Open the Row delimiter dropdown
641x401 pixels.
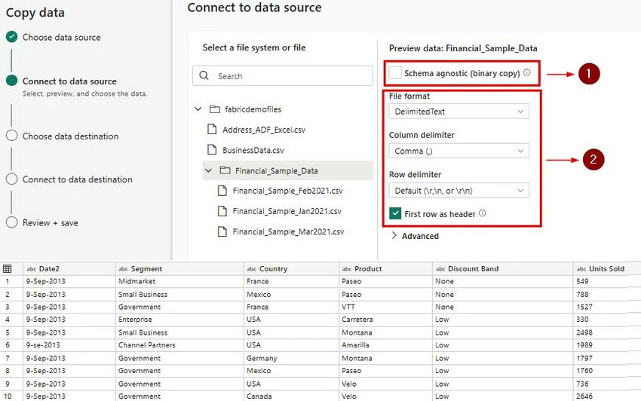[x=459, y=191]
